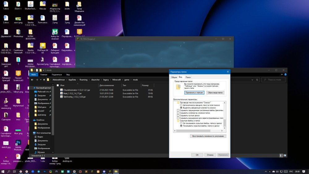This screenshot has height=174, width=309.
Task: Open the Вид ribbon tab in Explorer
Action: pyautogui.click(x=68, y=74)
